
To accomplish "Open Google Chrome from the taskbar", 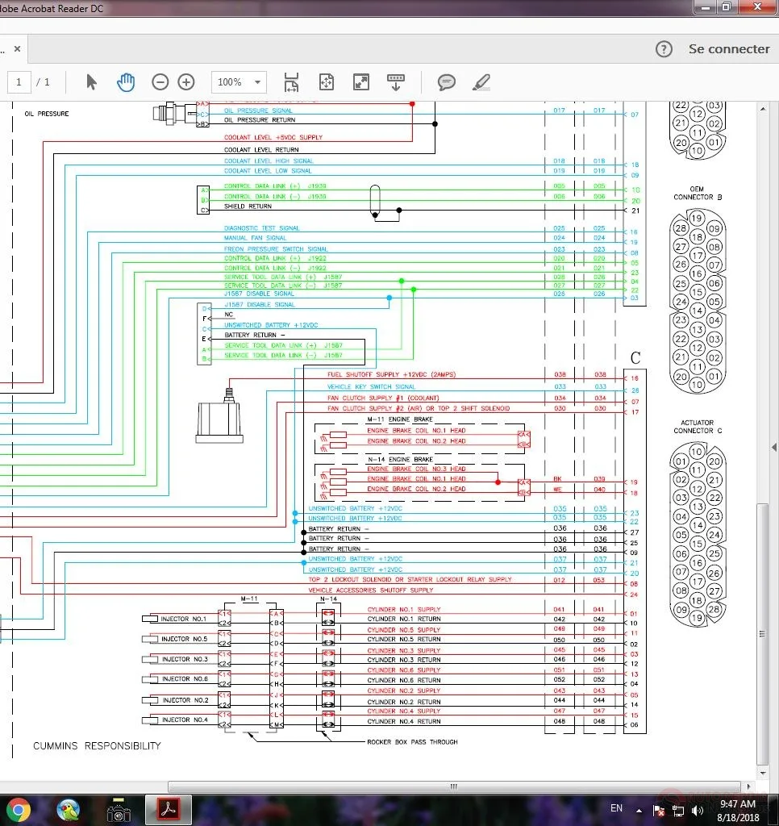I will [x=19, y=810].
